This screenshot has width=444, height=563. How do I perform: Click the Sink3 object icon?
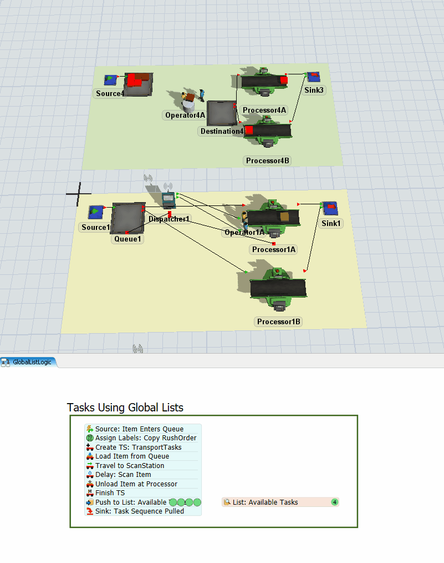(x=313, y=77)
